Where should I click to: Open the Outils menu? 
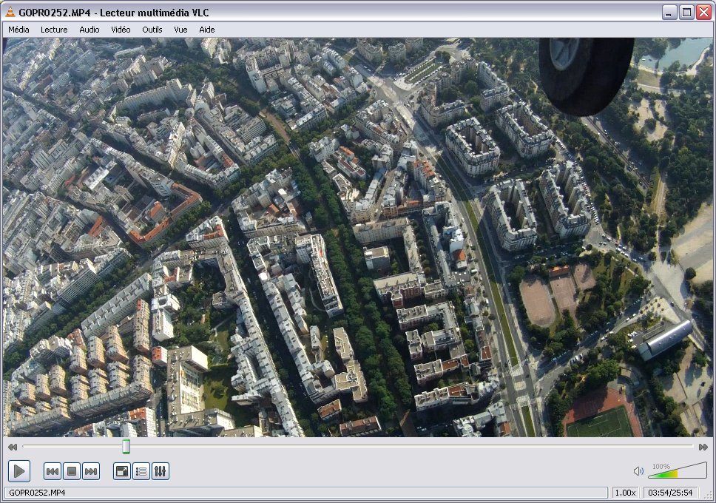(152, 30)
